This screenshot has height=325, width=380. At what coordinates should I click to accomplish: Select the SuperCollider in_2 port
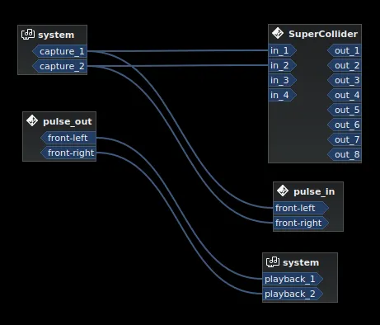(x=283, y=65)
